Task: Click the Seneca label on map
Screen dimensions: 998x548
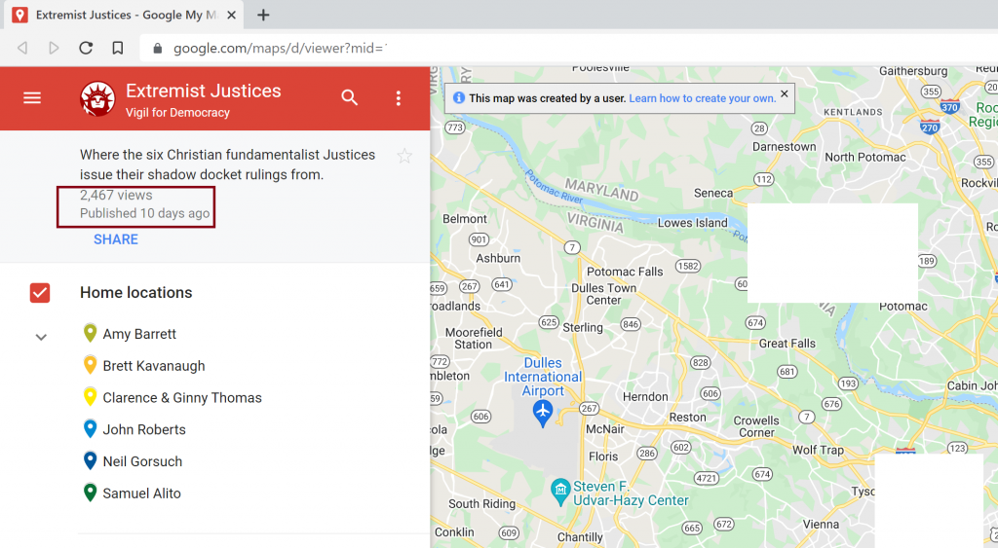Action: 712,194
